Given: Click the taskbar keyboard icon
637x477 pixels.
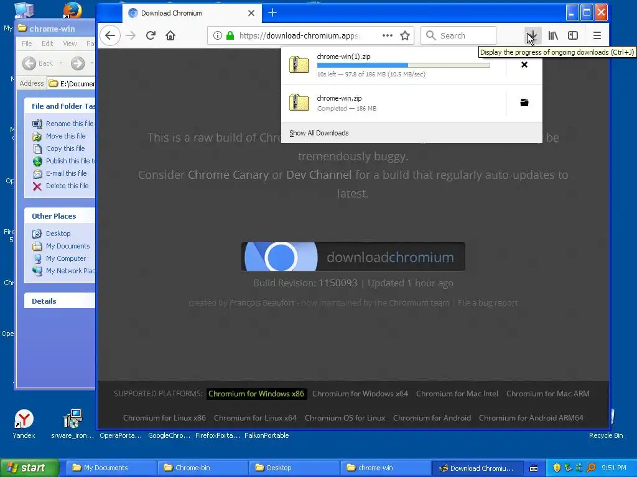Looking at the screenshot, I should pyautogui.click(x=534, y=468).
